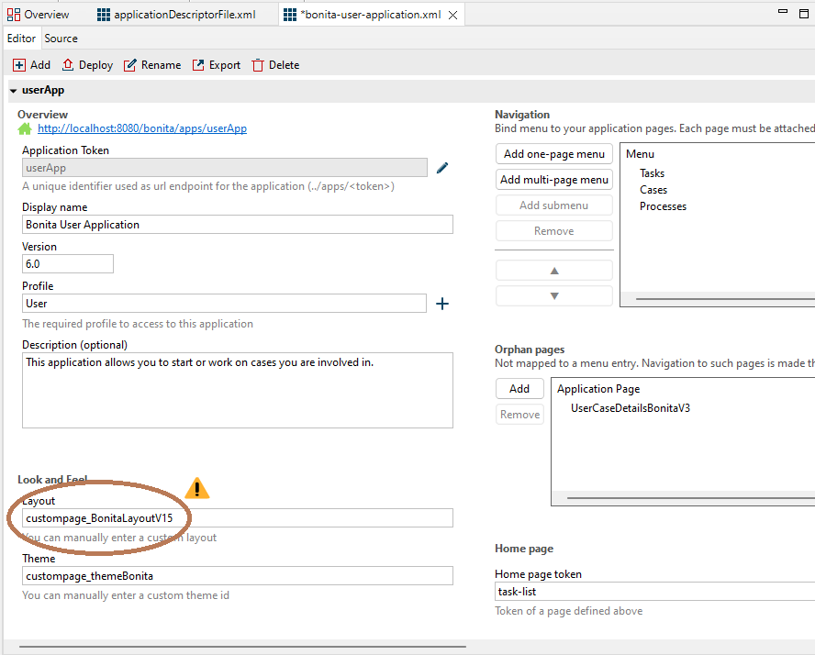Screen dimensions: 815x655
Task: Collapse the userApp section
Action: [14, 91]
